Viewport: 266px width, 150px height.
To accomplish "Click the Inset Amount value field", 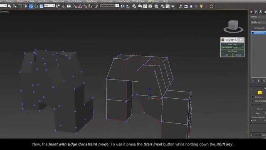I will tap(237, 48).
